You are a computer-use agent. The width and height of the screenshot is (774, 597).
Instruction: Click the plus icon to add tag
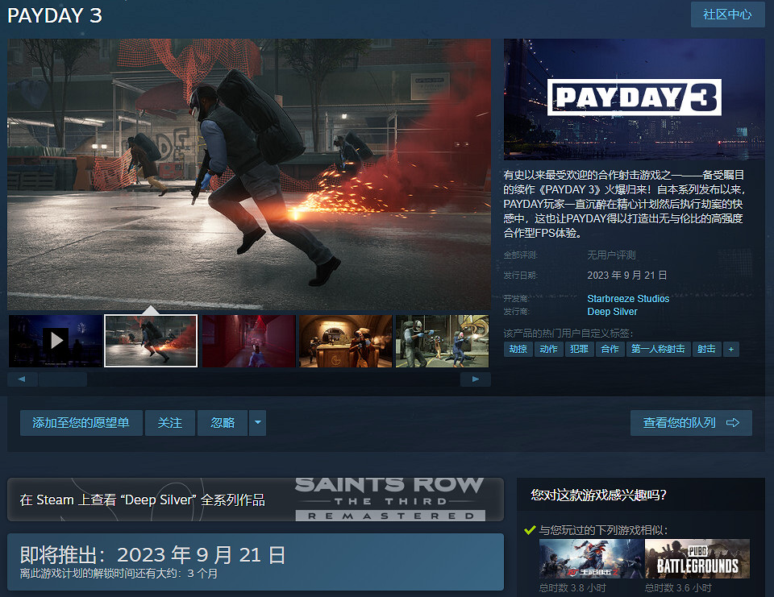730,349
